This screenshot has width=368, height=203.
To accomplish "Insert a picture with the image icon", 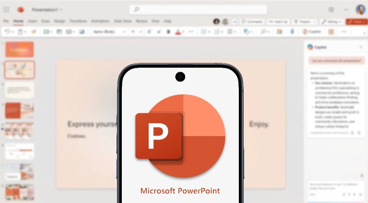I will coord(82,32).
